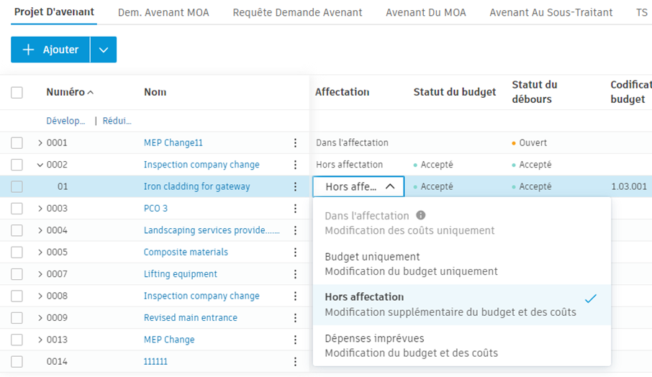Collapse row 0002 using its chevron
Screen dimensions: 652x377
coord(40,165)
